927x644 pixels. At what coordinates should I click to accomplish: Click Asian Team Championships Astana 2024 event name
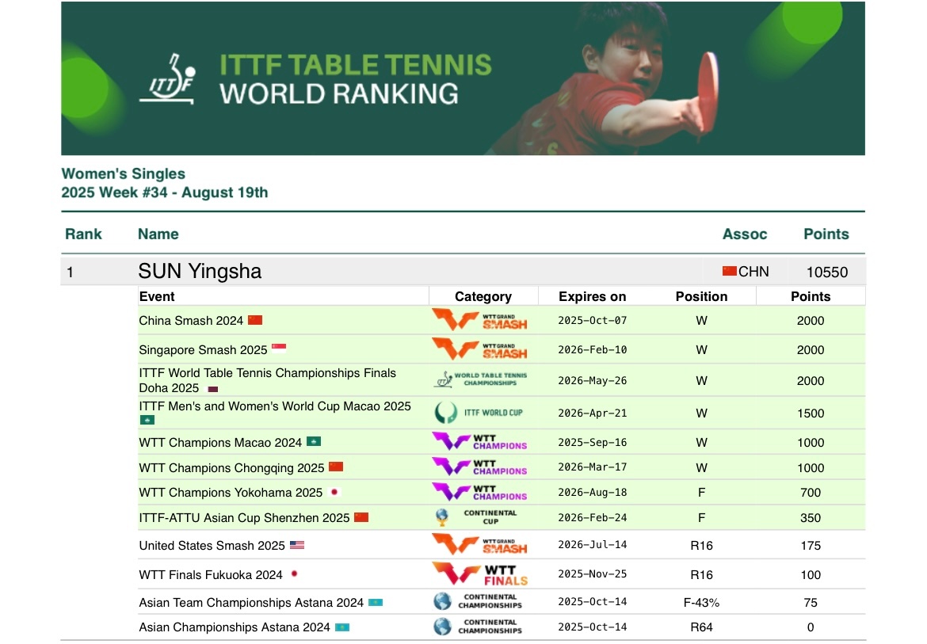[251, 603]
